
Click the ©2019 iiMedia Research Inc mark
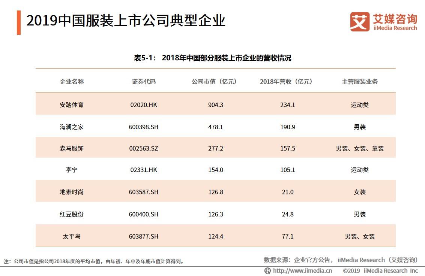pos(380,270)
